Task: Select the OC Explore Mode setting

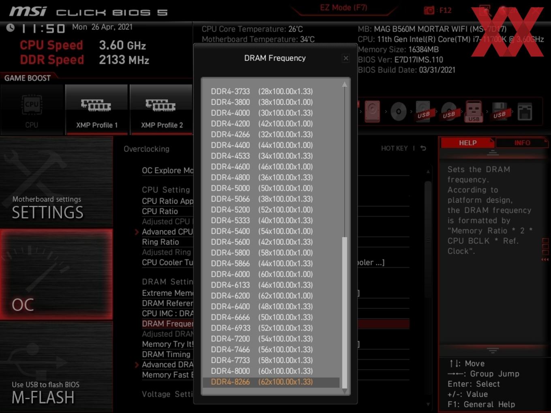Action: (x=167, y=170)
